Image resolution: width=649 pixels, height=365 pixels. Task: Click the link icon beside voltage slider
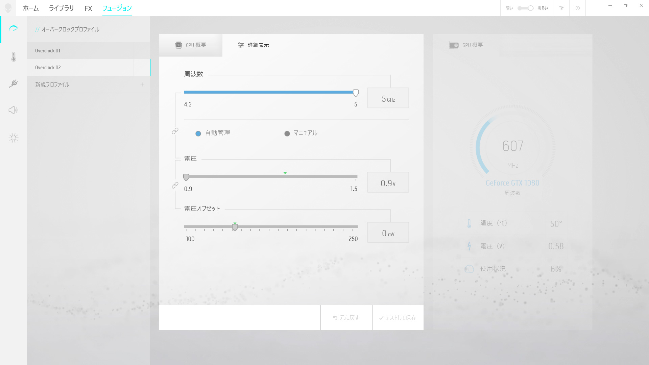pos(175,185)
